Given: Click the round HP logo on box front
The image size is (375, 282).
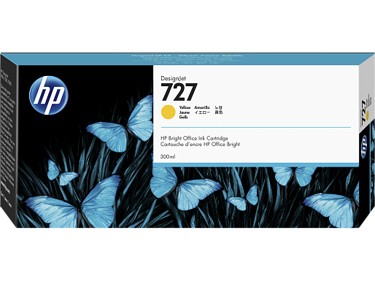Looking at the screenshot, I should click(x=49, y=95).
